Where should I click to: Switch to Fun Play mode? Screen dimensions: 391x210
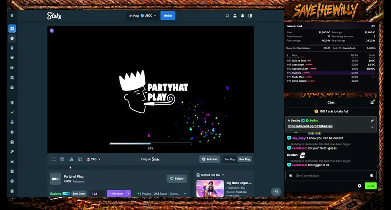[x=230, y=159]
